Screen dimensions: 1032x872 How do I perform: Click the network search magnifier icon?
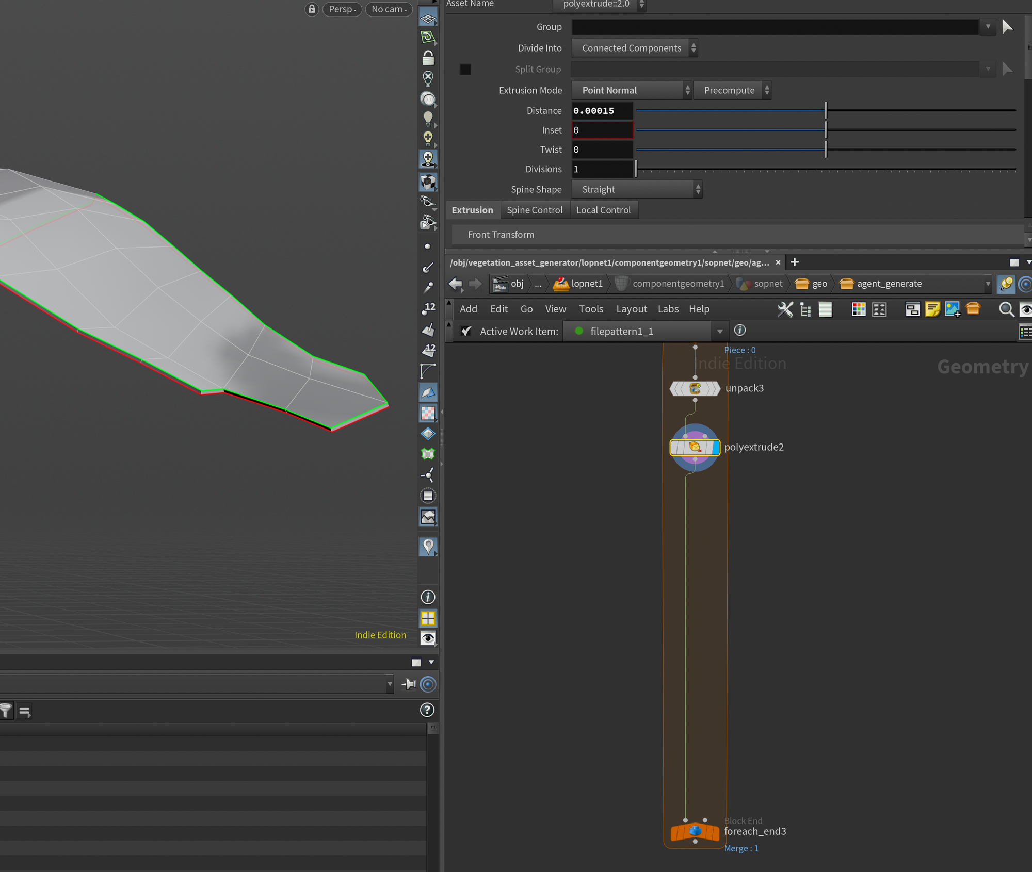(1006, 309)
